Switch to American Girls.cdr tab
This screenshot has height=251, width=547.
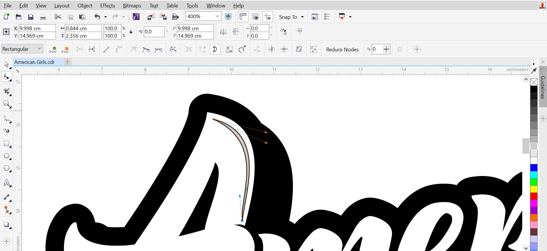click(x=38, y=62)
